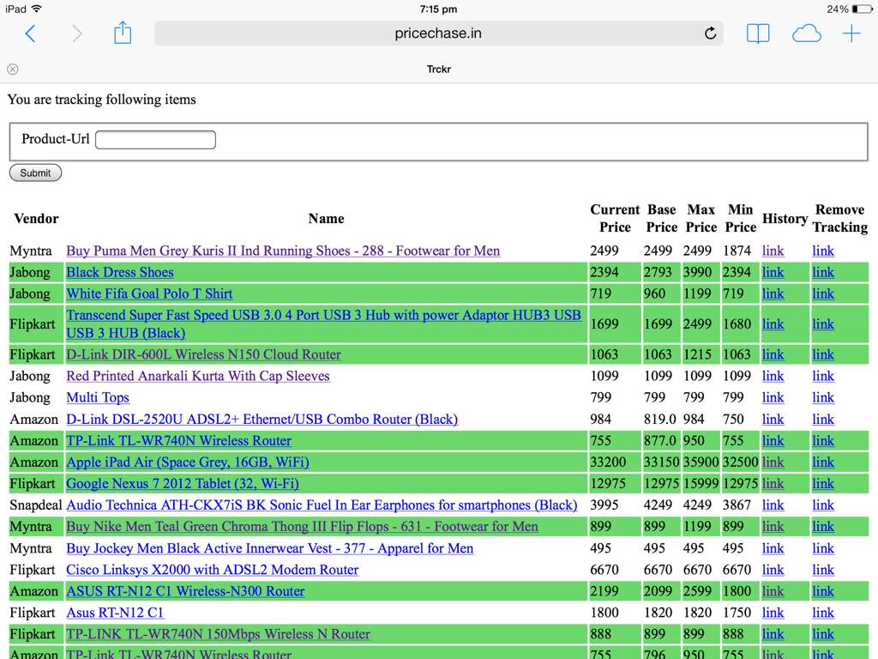Add a new tab with plus icon
The width and height of the screenshot is (878, 659).
click(x=851, y=33)
